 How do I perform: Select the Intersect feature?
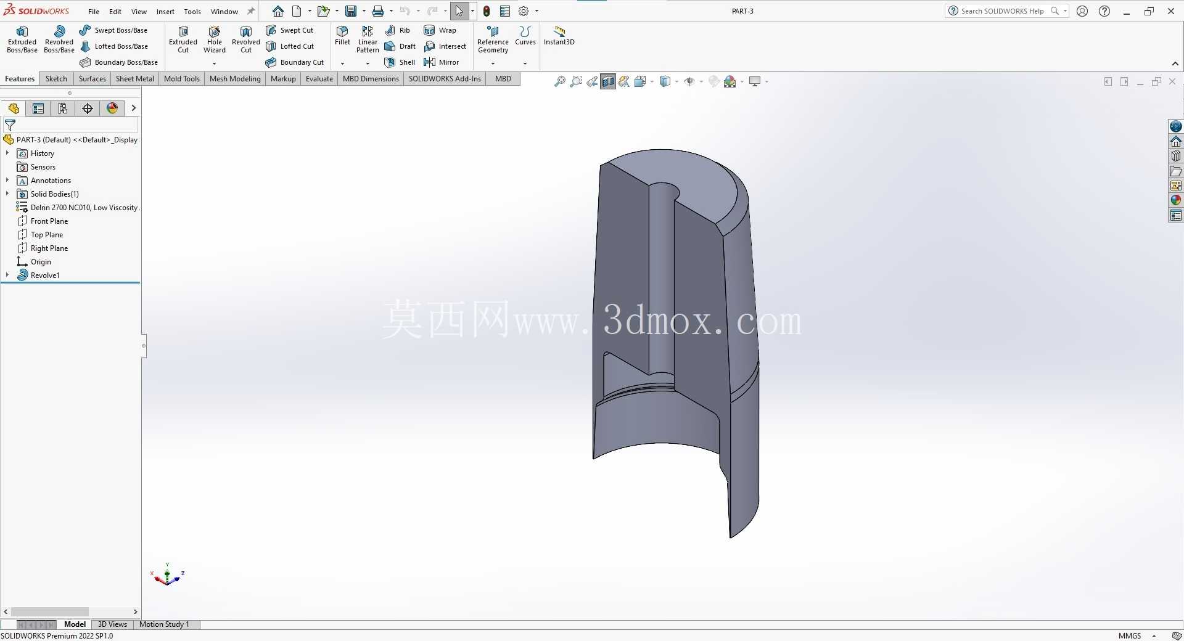[445, 46]
